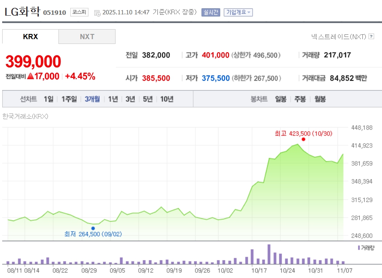This screenshot has height=278, width=382.
Task: Choose the 1년 chart range
Action: point(113,99)
